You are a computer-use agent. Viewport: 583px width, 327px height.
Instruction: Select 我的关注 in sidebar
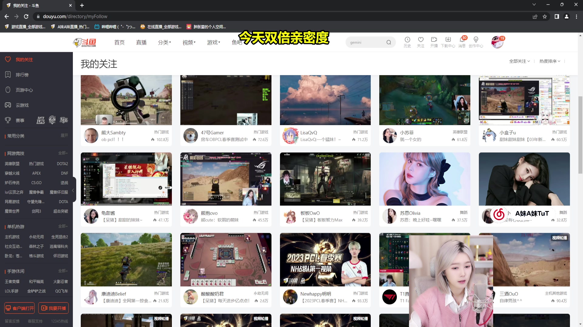click(x=24, y=60)
